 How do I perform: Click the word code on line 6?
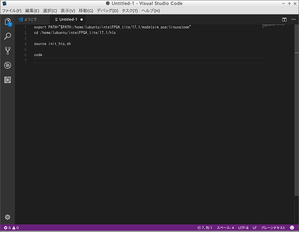click(38, 55)
